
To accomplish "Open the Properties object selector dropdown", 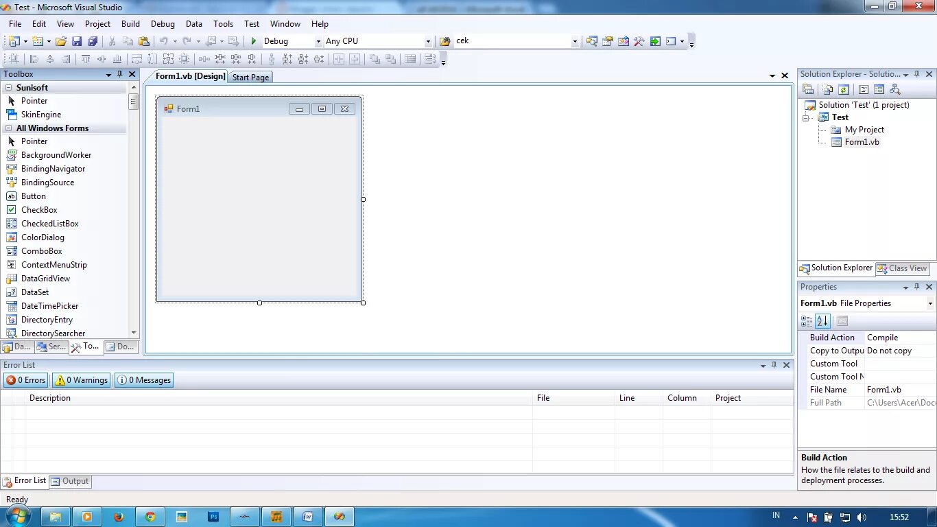I will pos(930,303).
